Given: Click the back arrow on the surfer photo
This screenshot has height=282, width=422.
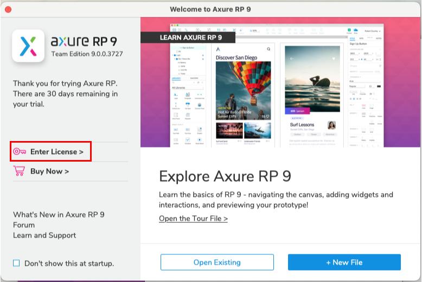Looking at the screenshot, I should point(291,58).
